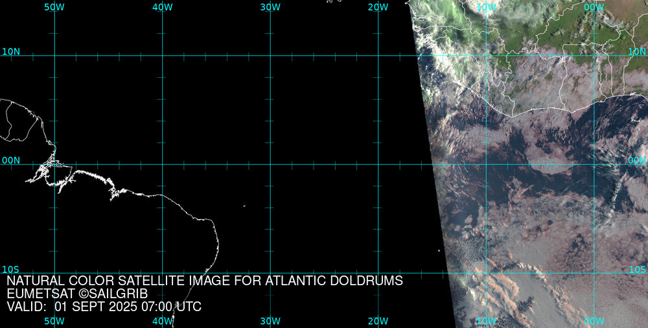Select the 00W label along the bottom edge
The image size is (648, 328).
click(x=594, y=321)
